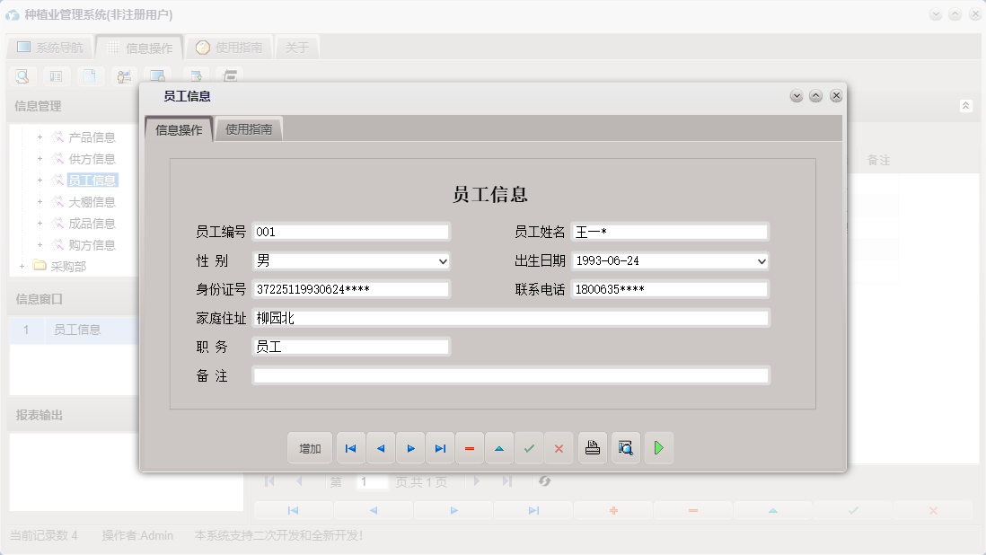This screenshot has width=986, height=555.
Task: Click the print icon in the employee dialog
Action: [592, 447]
